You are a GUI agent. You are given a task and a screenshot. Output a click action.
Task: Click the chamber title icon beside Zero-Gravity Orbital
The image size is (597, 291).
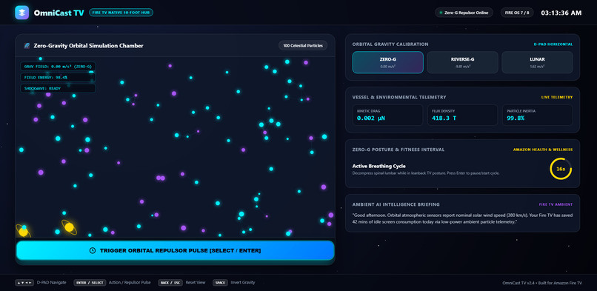tap(27, 46)
